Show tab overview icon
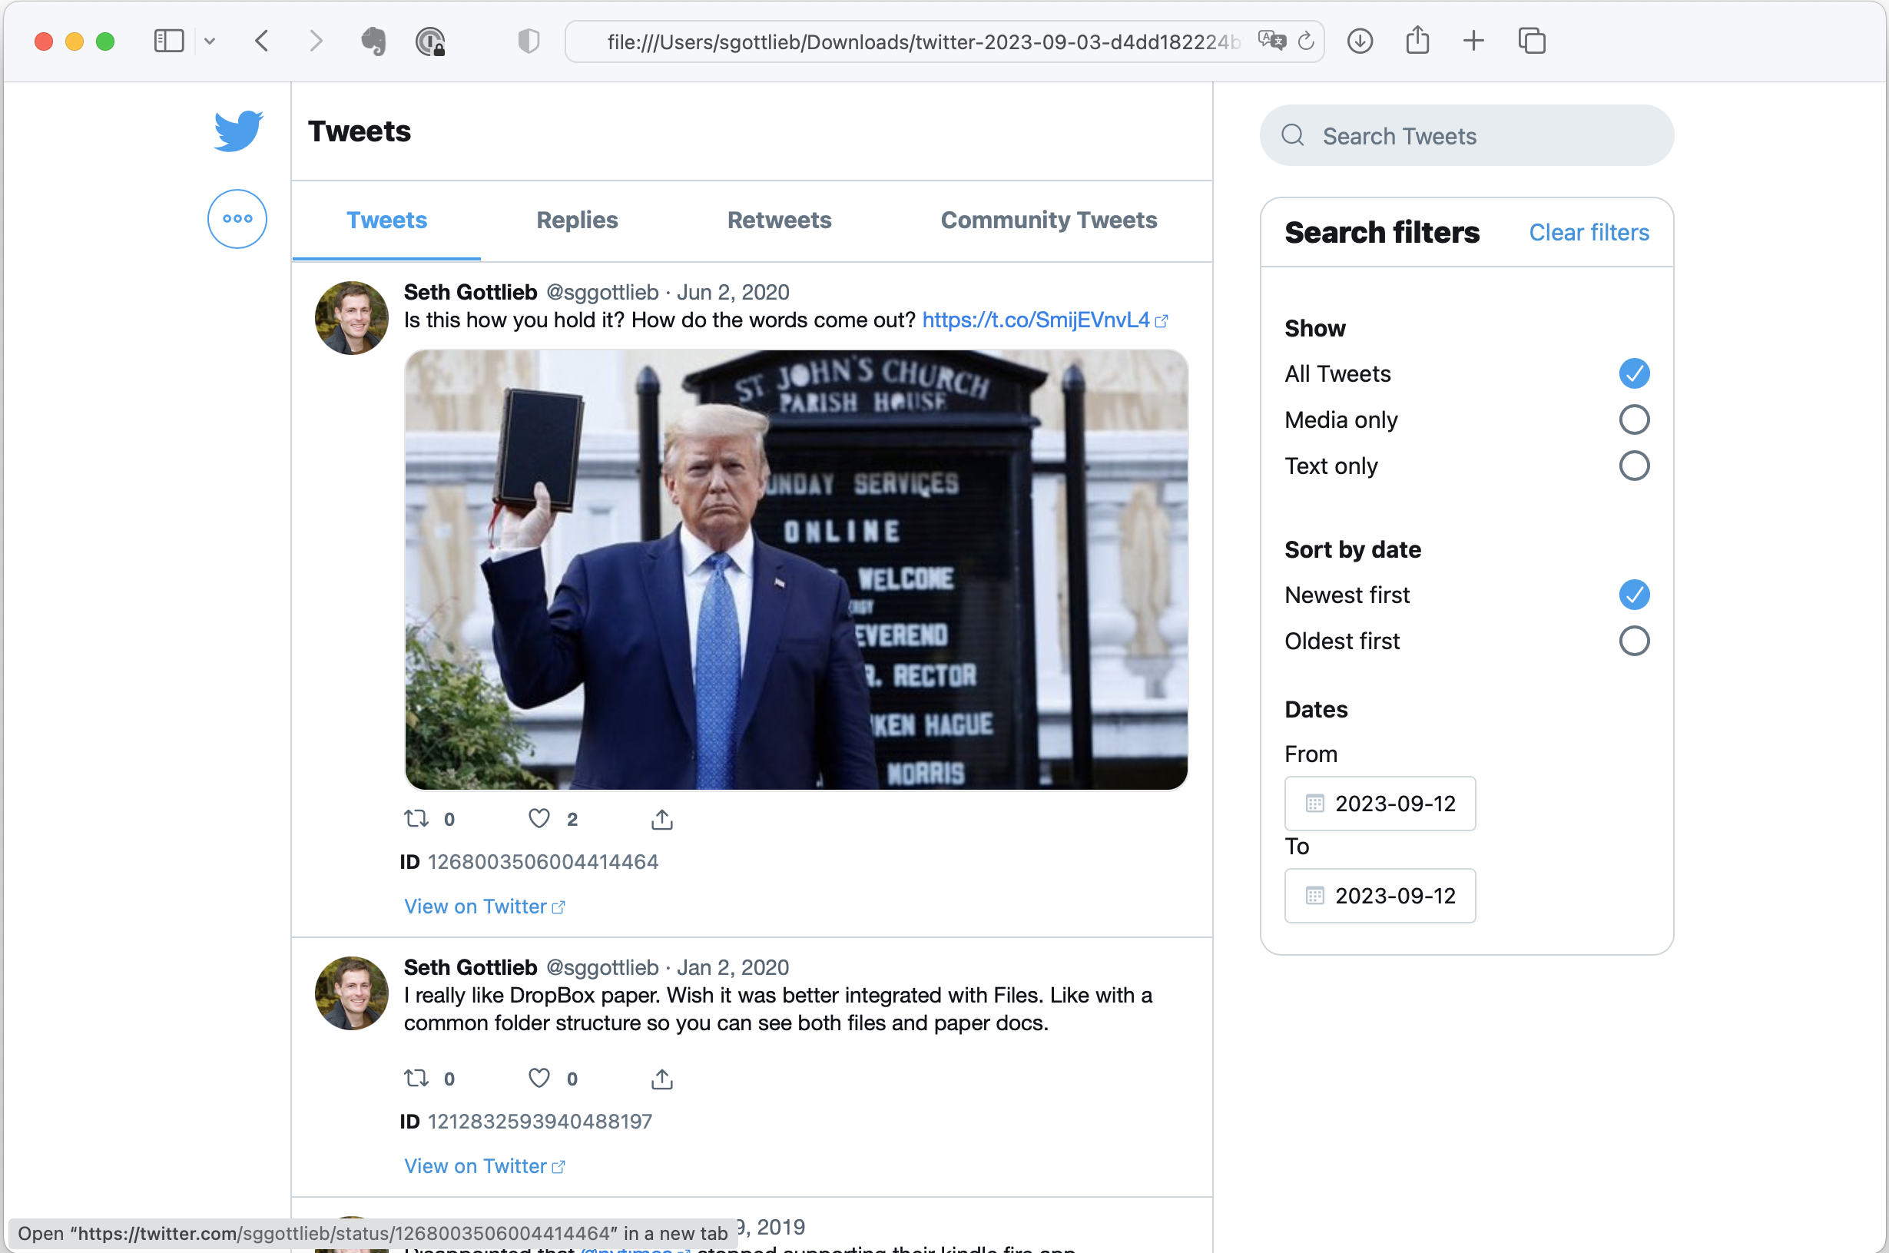This screenshot has height=1253, width=1889. click(x=1532, y=41)
